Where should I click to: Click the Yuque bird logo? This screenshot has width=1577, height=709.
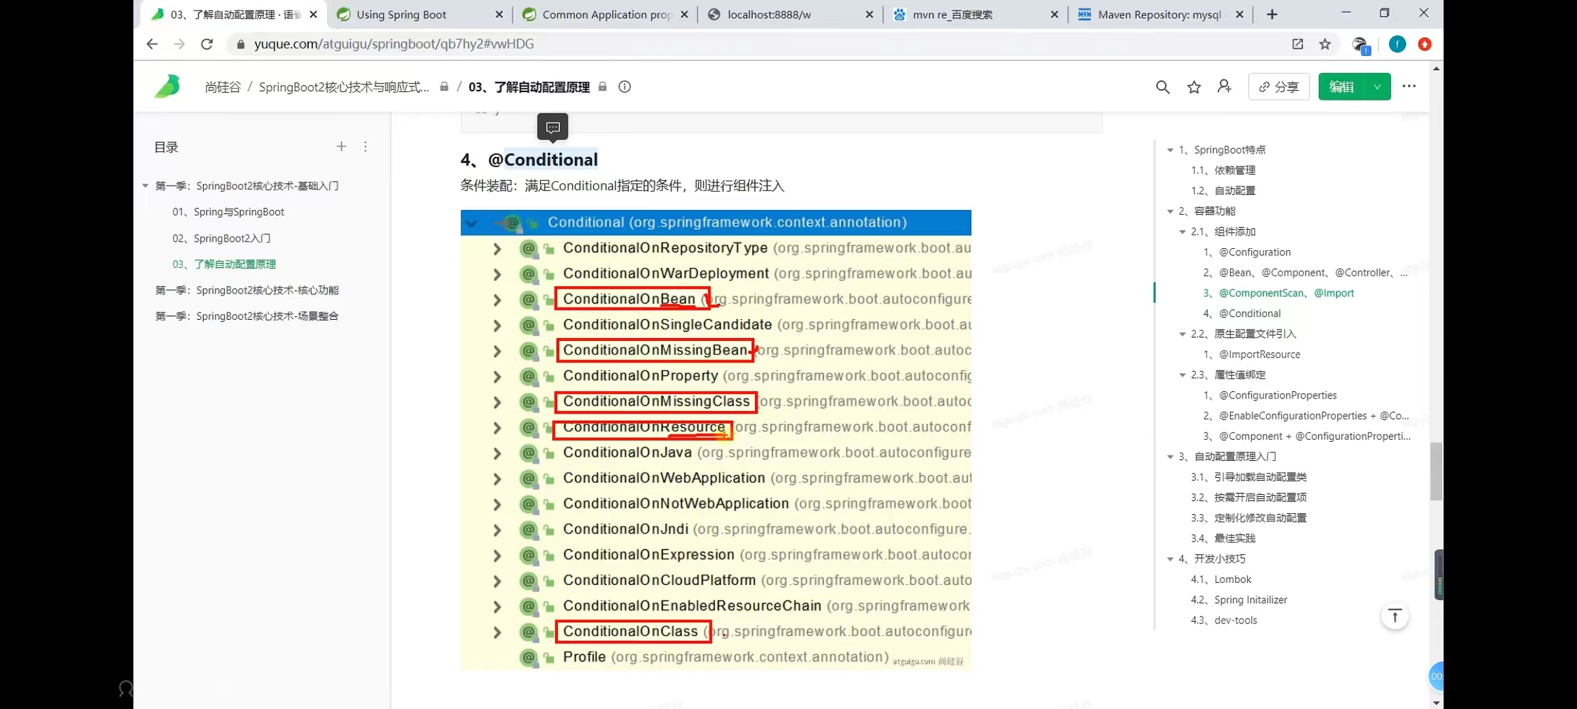tap(168, 87)
